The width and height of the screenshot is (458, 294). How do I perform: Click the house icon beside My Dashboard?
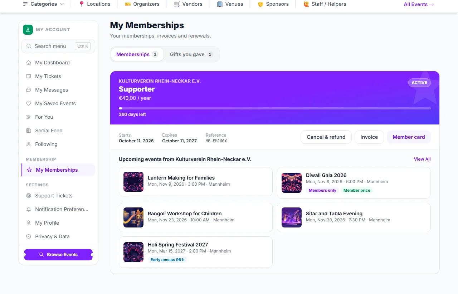click(x=29, y=63)
